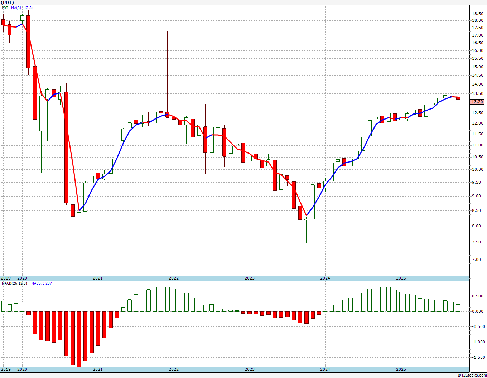Click the 15.00 price axis label

click(477, 67)
